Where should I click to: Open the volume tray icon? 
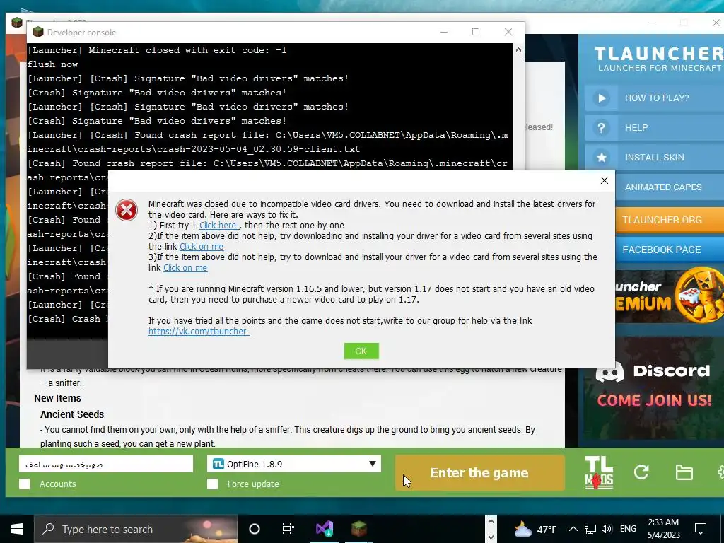[x=607, y=529]
